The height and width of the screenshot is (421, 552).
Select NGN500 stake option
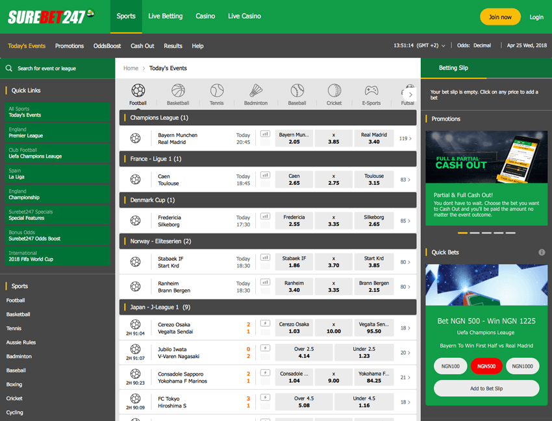[486, 366]
